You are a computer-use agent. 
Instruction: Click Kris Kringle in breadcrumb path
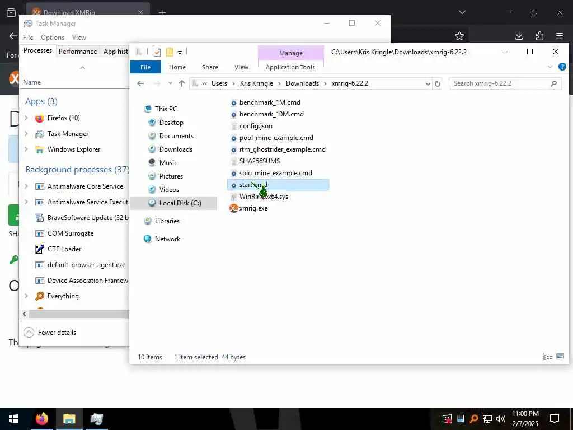click(256, 83)
